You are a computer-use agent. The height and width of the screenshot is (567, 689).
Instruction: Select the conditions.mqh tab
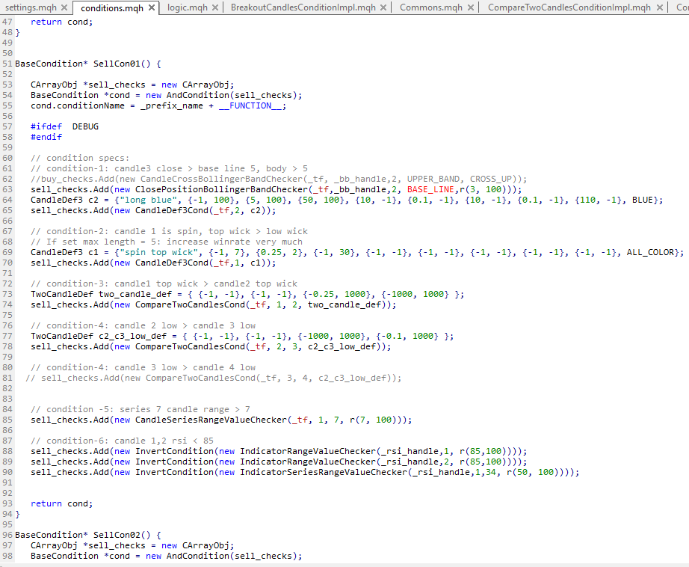coord(112,8)
